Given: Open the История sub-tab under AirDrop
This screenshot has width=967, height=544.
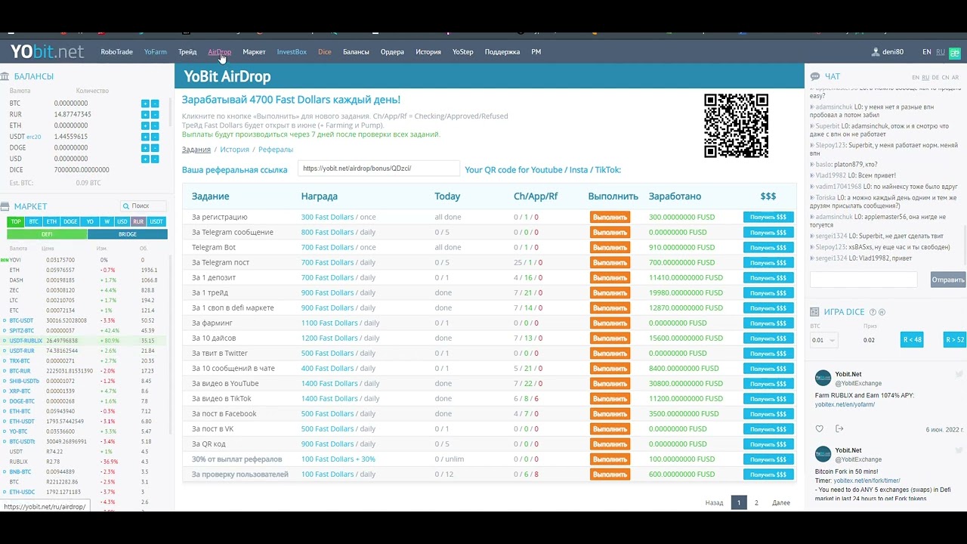Looking at the screenshot, I should pos(234,150).
